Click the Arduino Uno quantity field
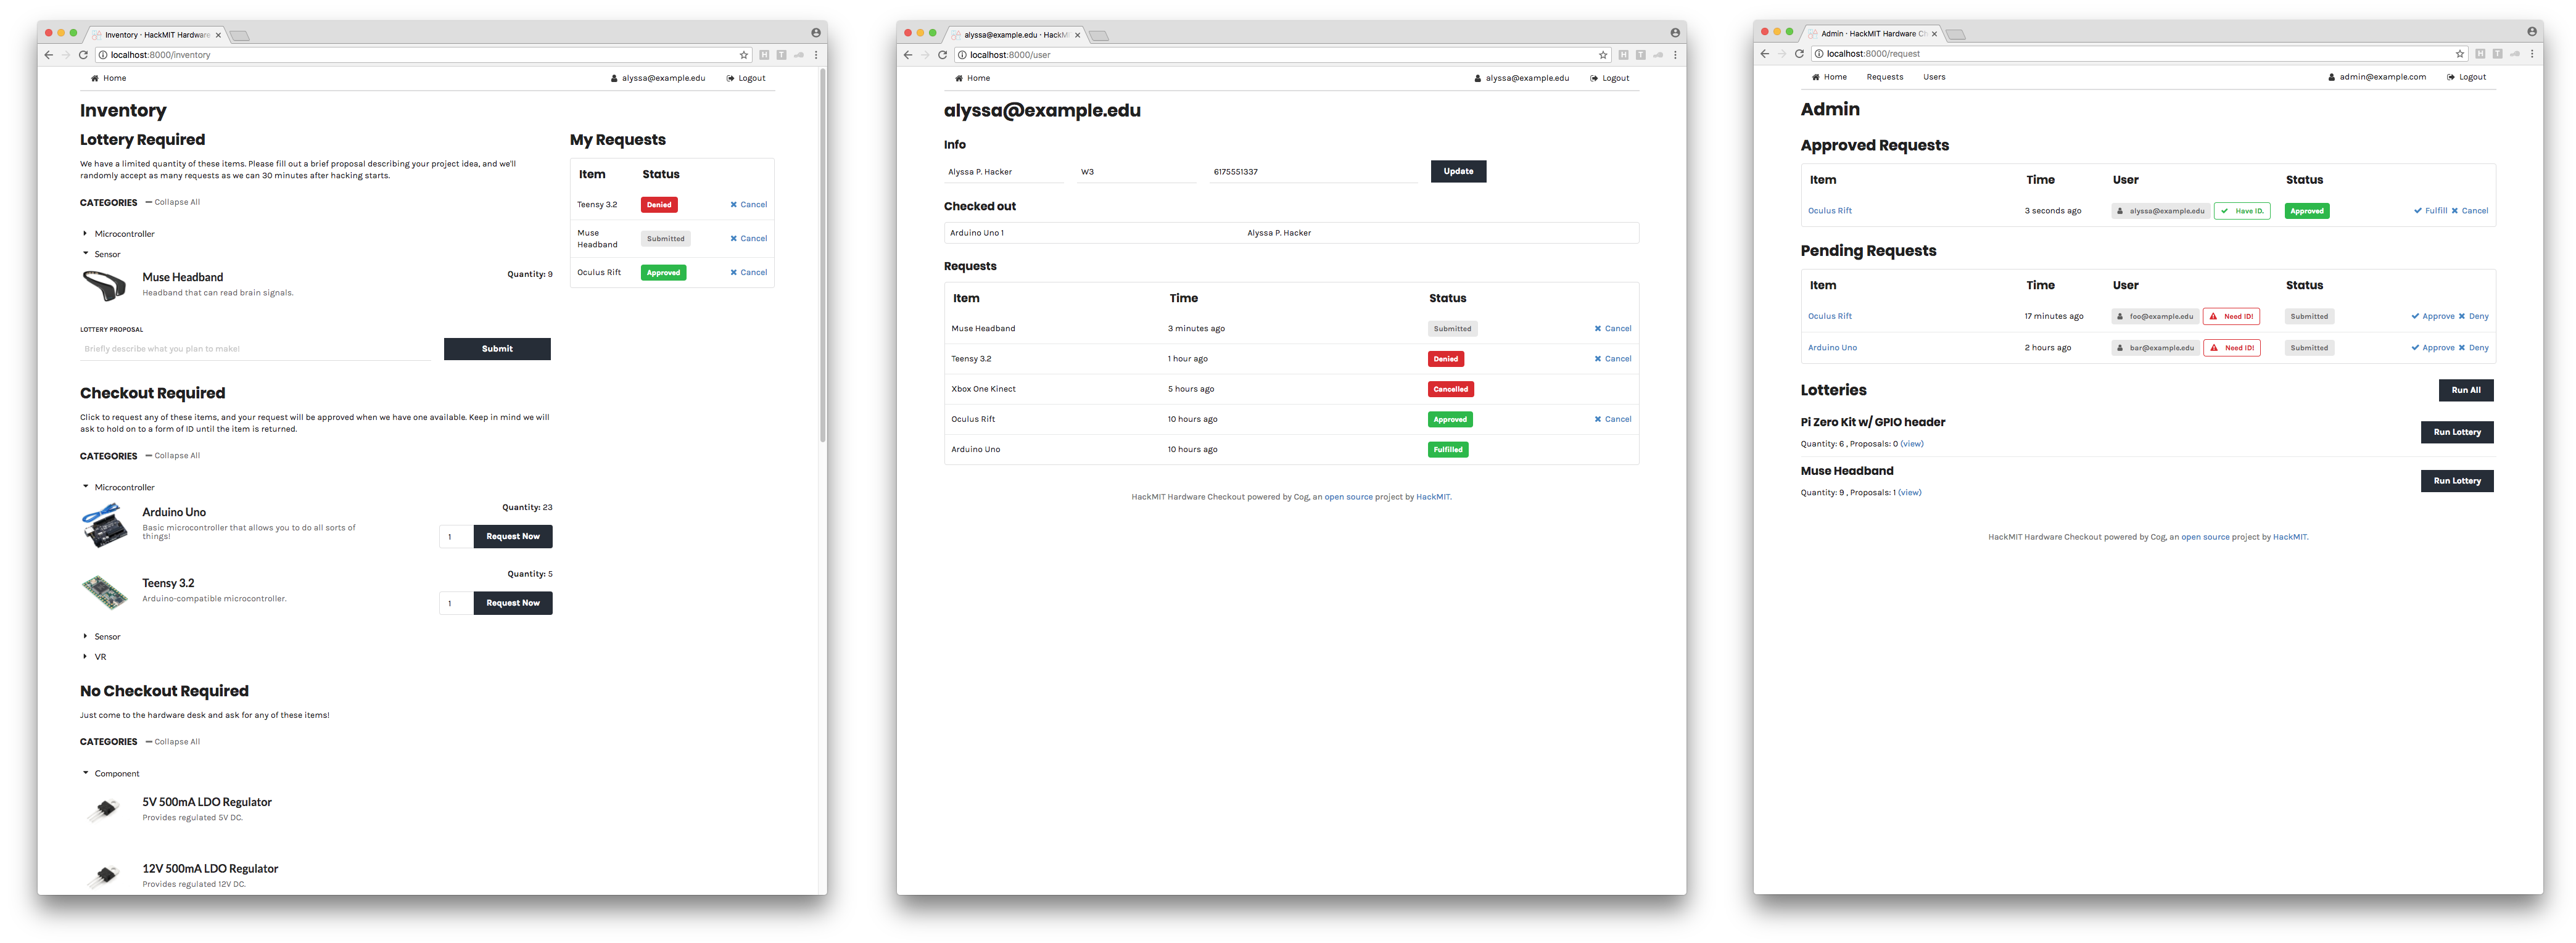The width and height of the screenshot is (2576, 943). (x=456, y=537)
